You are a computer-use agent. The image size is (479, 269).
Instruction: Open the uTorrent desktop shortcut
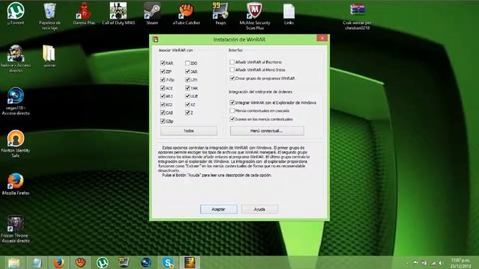[16, 13]
